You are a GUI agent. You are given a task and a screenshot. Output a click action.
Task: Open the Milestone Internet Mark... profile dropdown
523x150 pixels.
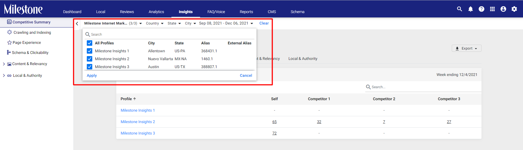[113, 23]
